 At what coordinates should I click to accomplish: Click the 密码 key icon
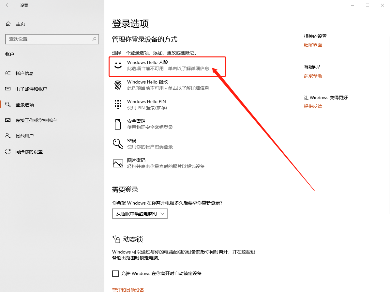[118, 144]
